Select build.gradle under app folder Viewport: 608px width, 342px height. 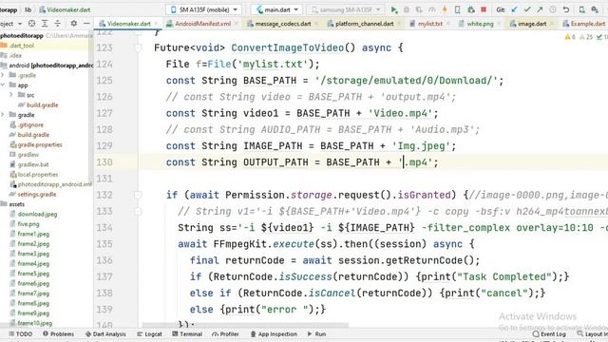[38, 104]
